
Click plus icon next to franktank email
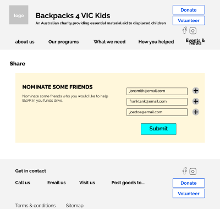tap(196, 101)
